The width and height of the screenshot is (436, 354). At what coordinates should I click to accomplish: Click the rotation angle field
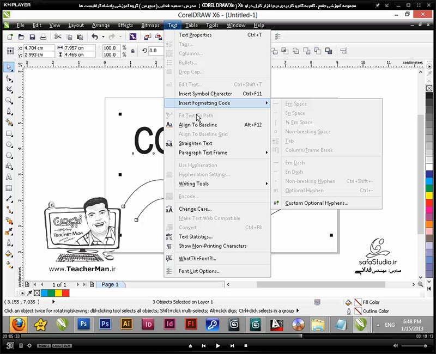coord(155,51)
